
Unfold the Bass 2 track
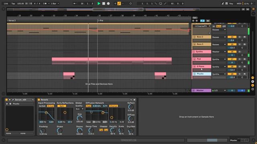pyautogui.click(x=194, y=37)
